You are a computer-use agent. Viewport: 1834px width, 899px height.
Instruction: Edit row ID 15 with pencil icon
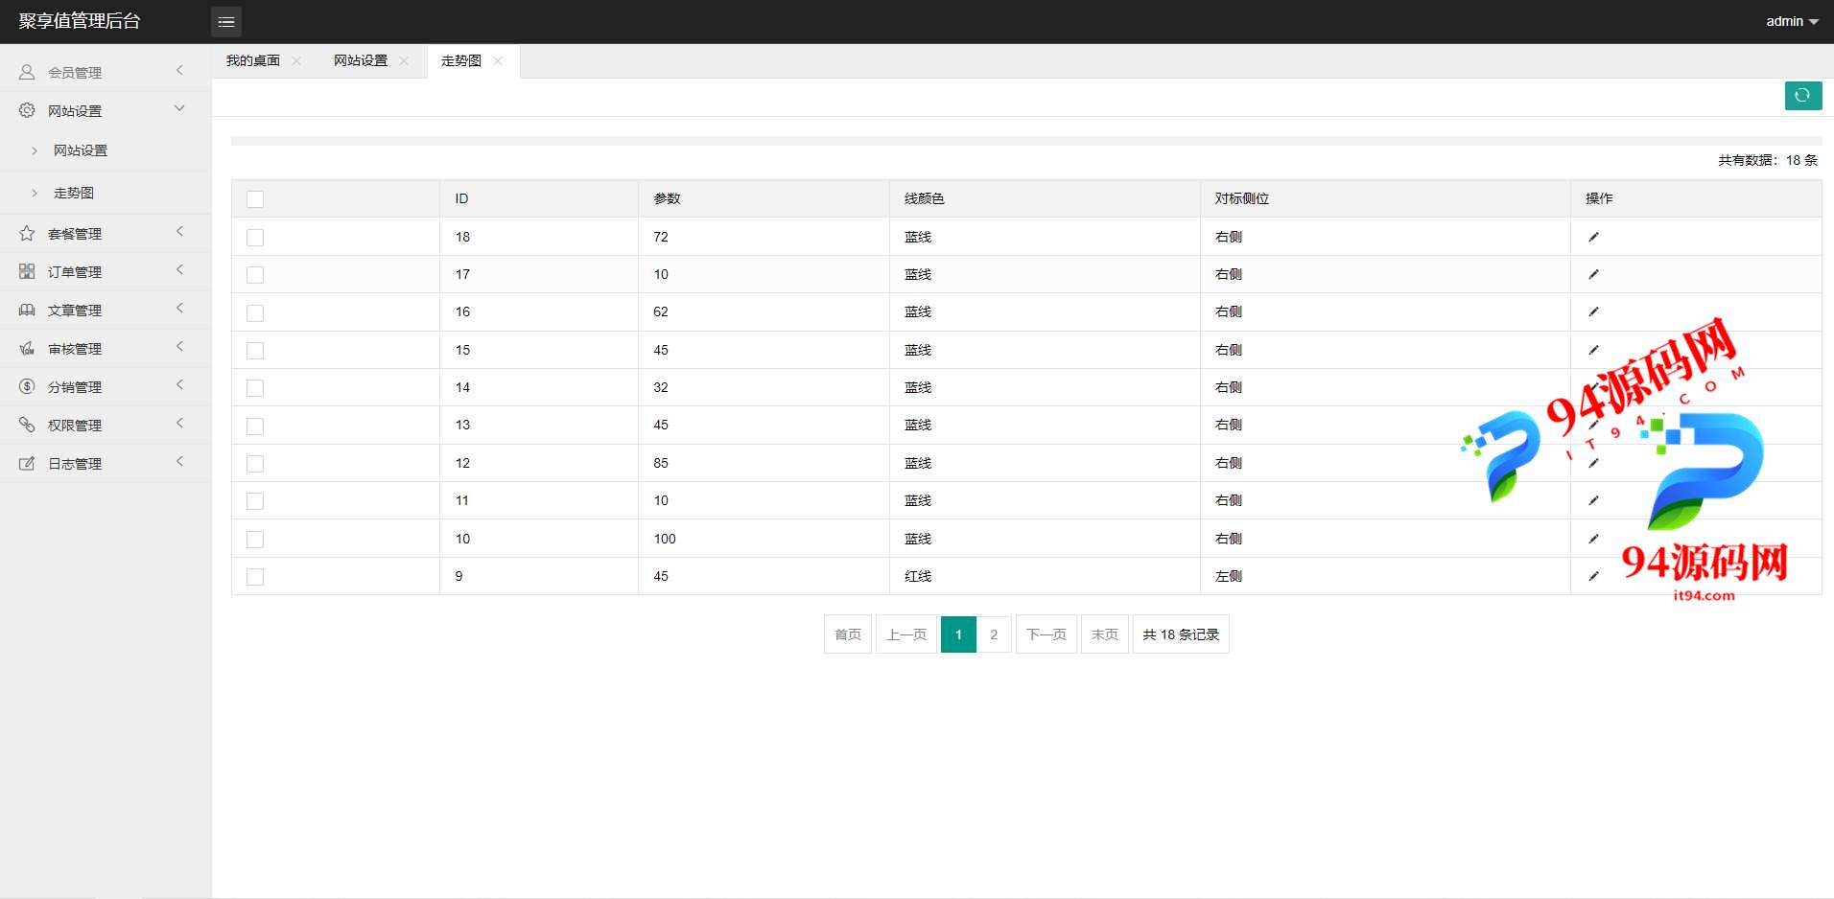(1593, 350)
